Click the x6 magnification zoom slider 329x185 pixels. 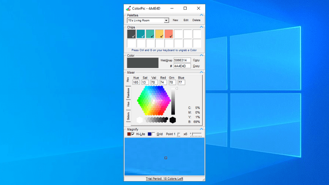tap(196, 134)
